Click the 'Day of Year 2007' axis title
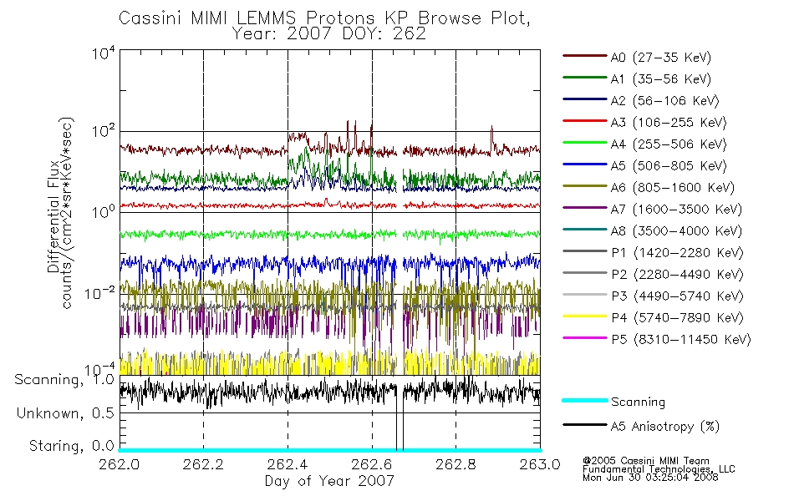Screen dimensions: 794x501 tap(329, 481)
